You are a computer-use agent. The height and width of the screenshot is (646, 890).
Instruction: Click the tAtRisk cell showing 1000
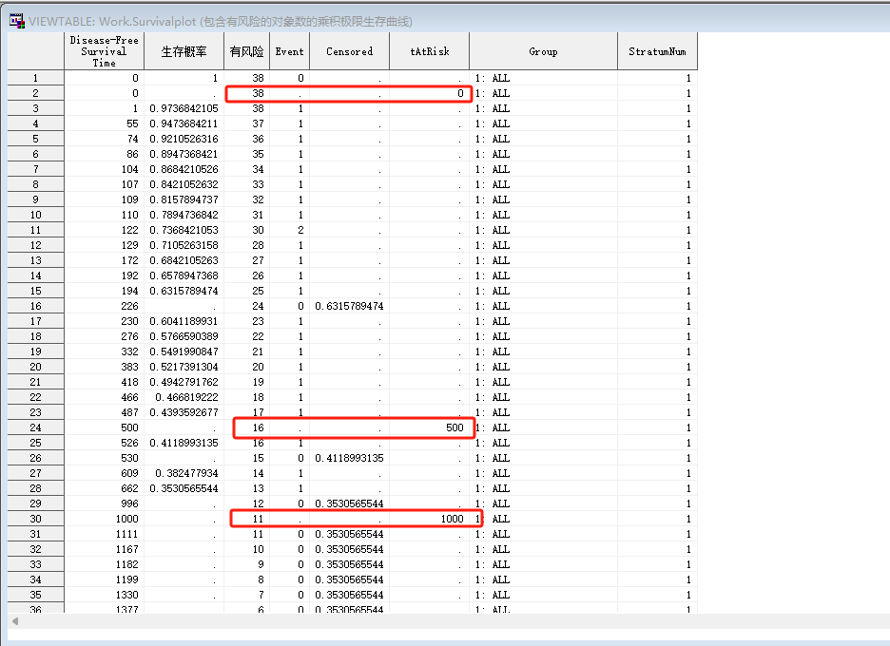(429, 519)
